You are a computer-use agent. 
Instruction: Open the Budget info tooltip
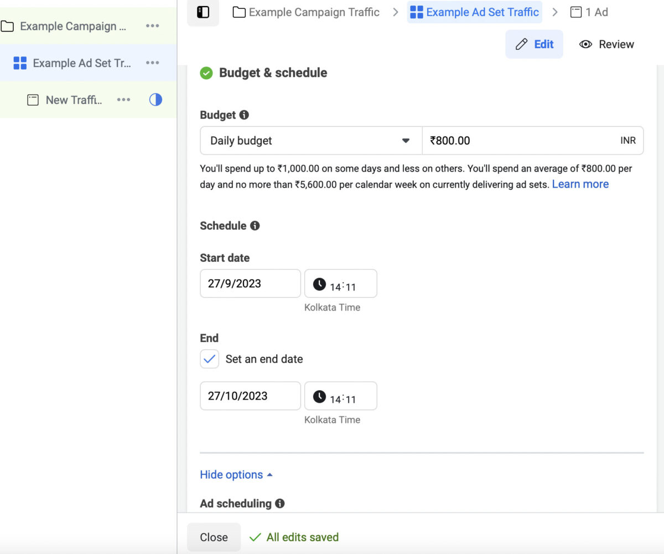pos(244,115)
